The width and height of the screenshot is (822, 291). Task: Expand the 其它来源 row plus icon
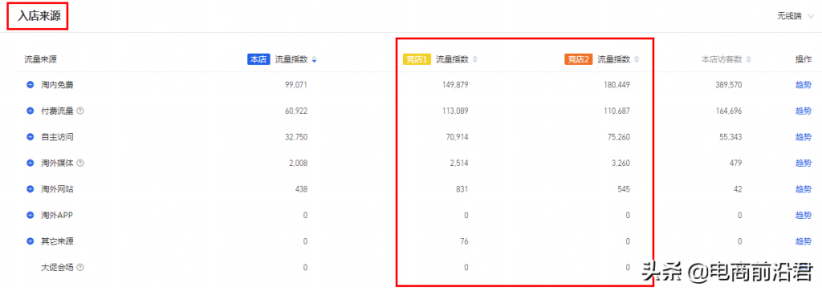30,241
